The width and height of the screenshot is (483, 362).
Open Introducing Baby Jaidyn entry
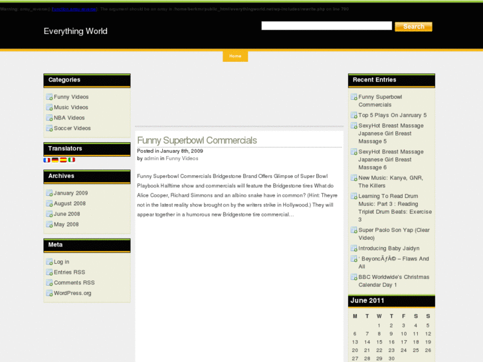coord(389,248)
